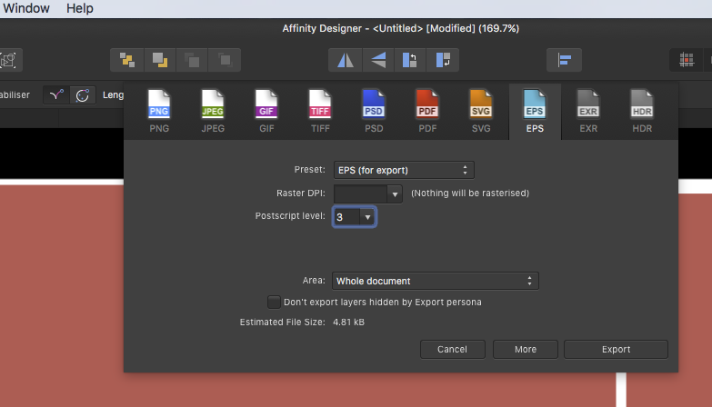Select HDR export format

pos(642,111)
